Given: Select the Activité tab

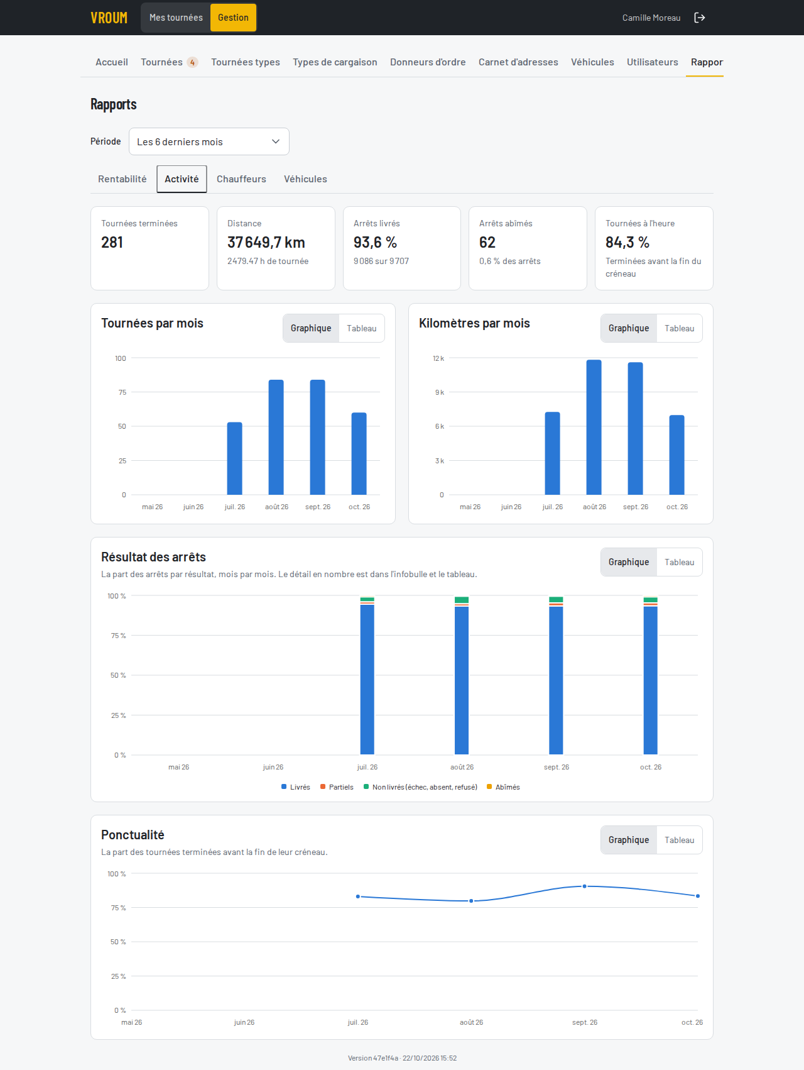Looking at the screenshot, I should tap(182, 179).
